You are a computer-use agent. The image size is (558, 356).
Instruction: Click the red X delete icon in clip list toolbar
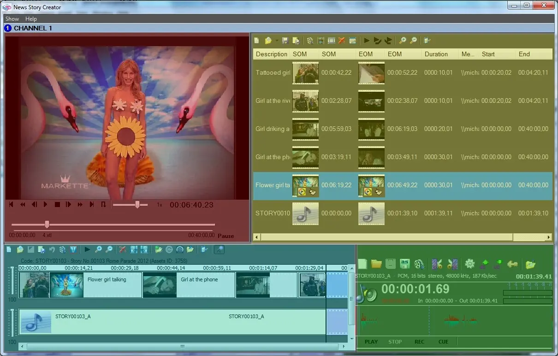pyautogui.click(x=342, y=41)
